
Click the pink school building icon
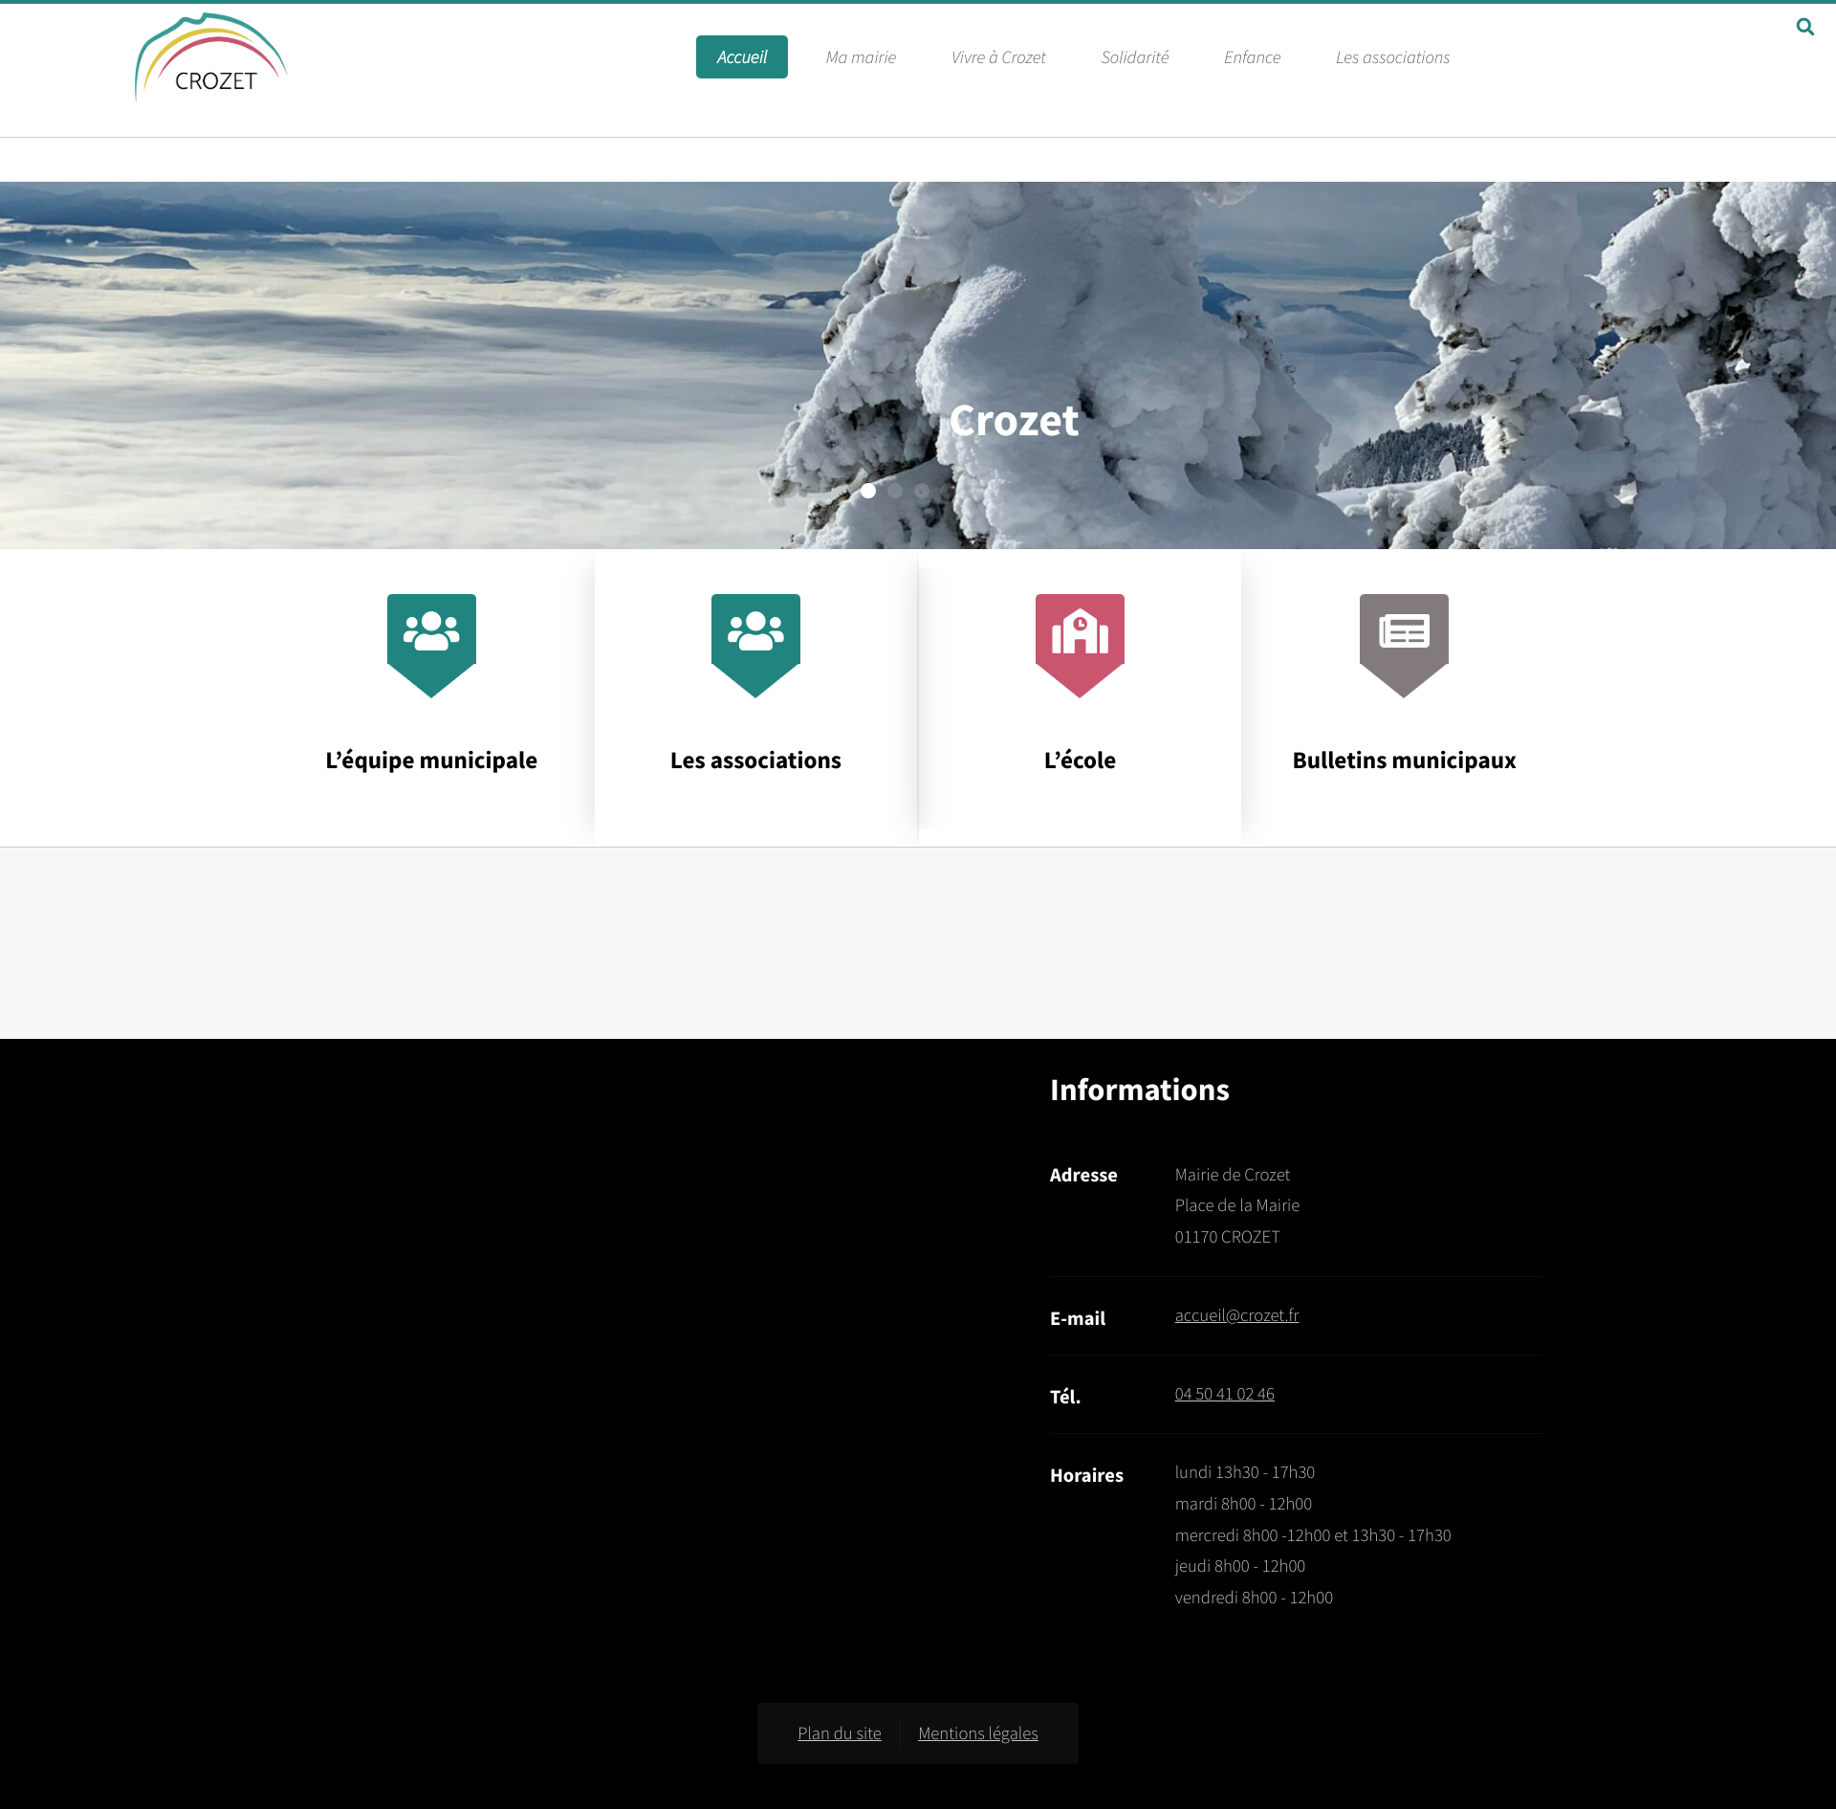(x=1080, y=646)
